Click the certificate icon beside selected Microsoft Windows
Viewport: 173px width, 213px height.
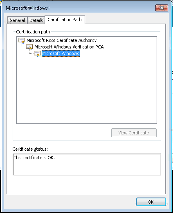(37, 53)
